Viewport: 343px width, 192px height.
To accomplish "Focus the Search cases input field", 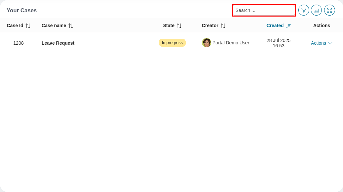I will 264,10.
